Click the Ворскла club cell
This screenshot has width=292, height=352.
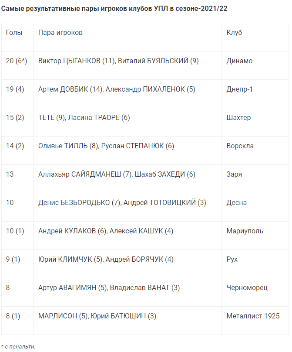240,146
